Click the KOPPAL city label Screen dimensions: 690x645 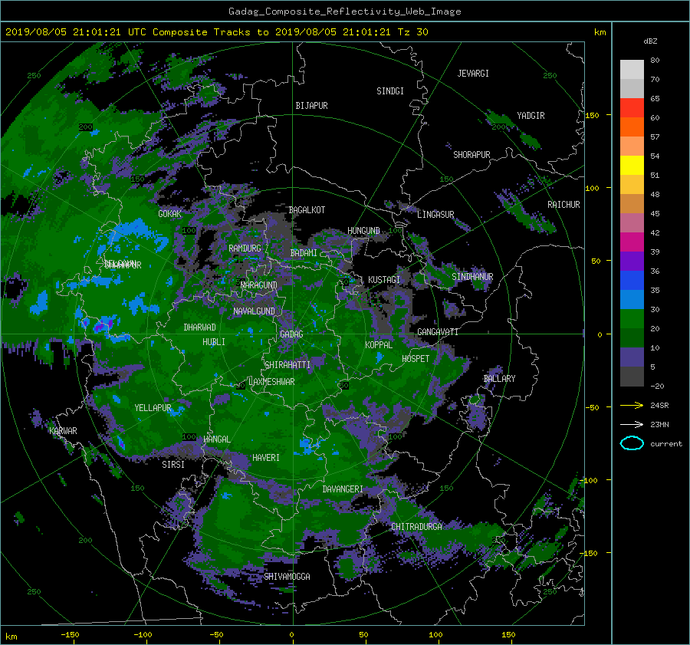(379, 344)
